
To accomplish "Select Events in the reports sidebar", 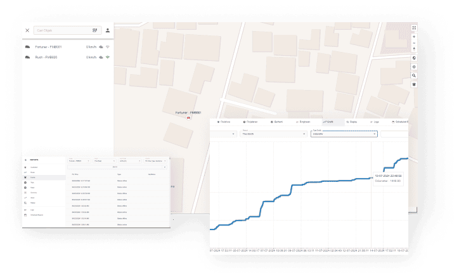I will pyautogui.click(x=33, y=177).
